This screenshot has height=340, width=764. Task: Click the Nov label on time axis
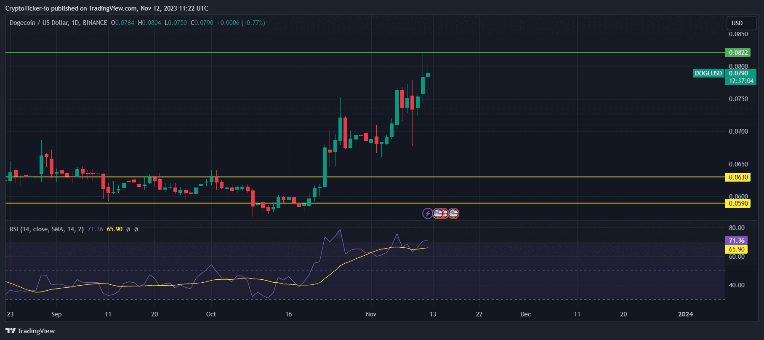pyautogui.click(x=371, y=314)
